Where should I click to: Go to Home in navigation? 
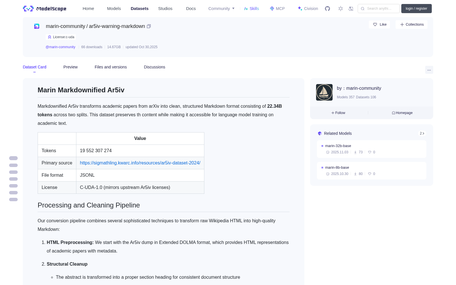click(x=88, y=9)
